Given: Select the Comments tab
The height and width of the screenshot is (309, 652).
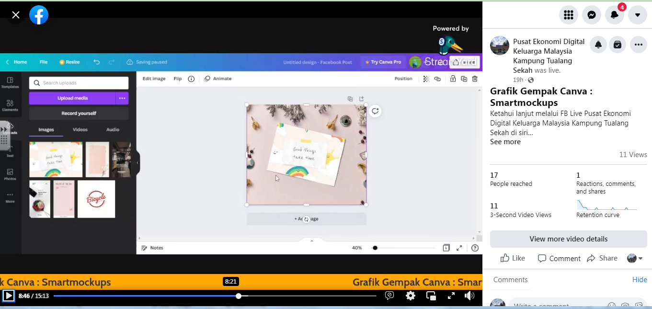Looking at the screenshot, I should coord(510,280).
